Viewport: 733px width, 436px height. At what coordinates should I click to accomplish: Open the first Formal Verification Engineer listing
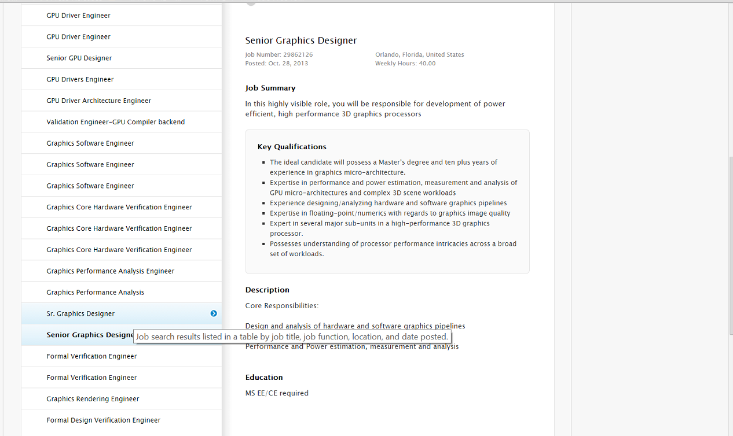coord(91,357)
